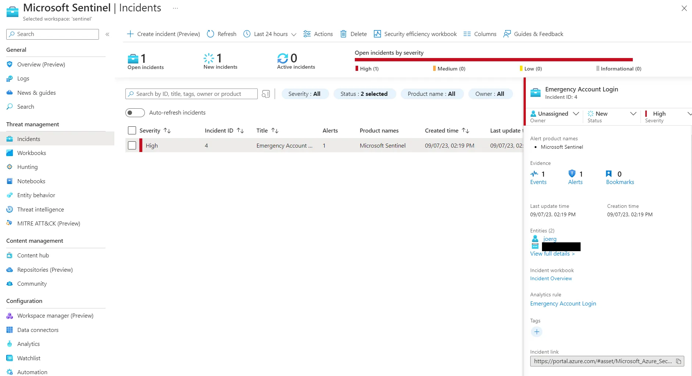Add a tag with plus icon
The height and width of the screenshot is (376, 692).
coord(536,332)
